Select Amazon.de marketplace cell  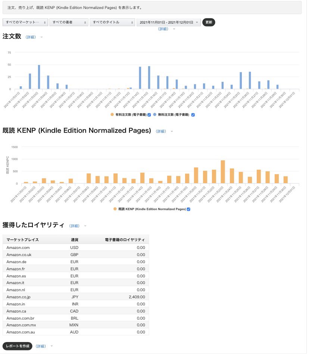point(16,262)
